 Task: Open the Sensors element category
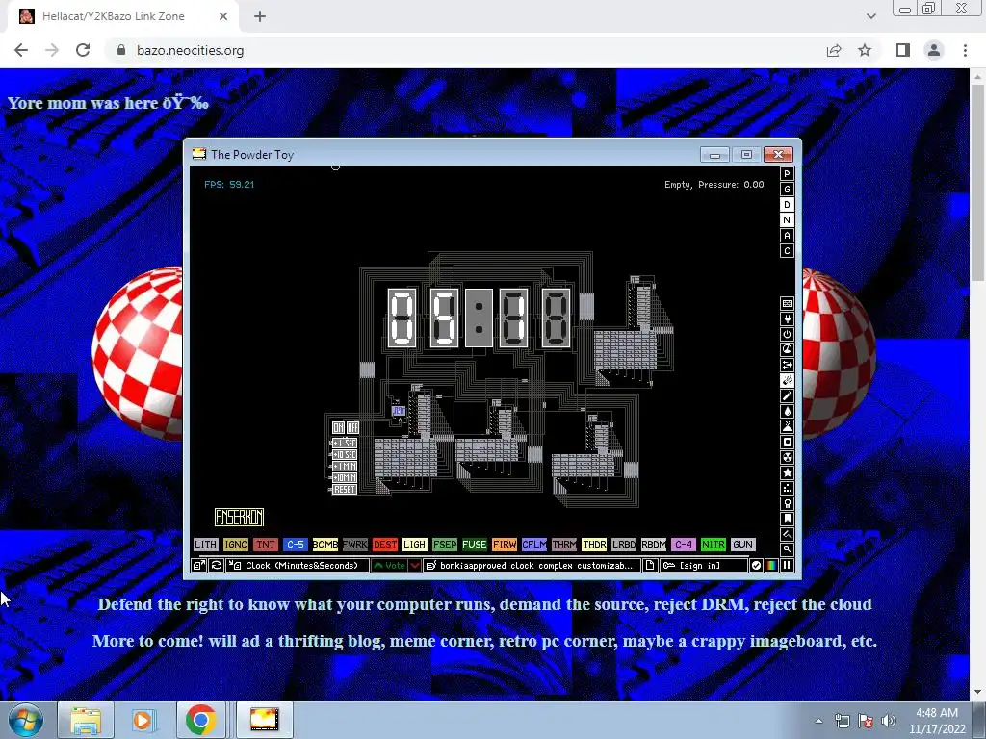point(787,350)
